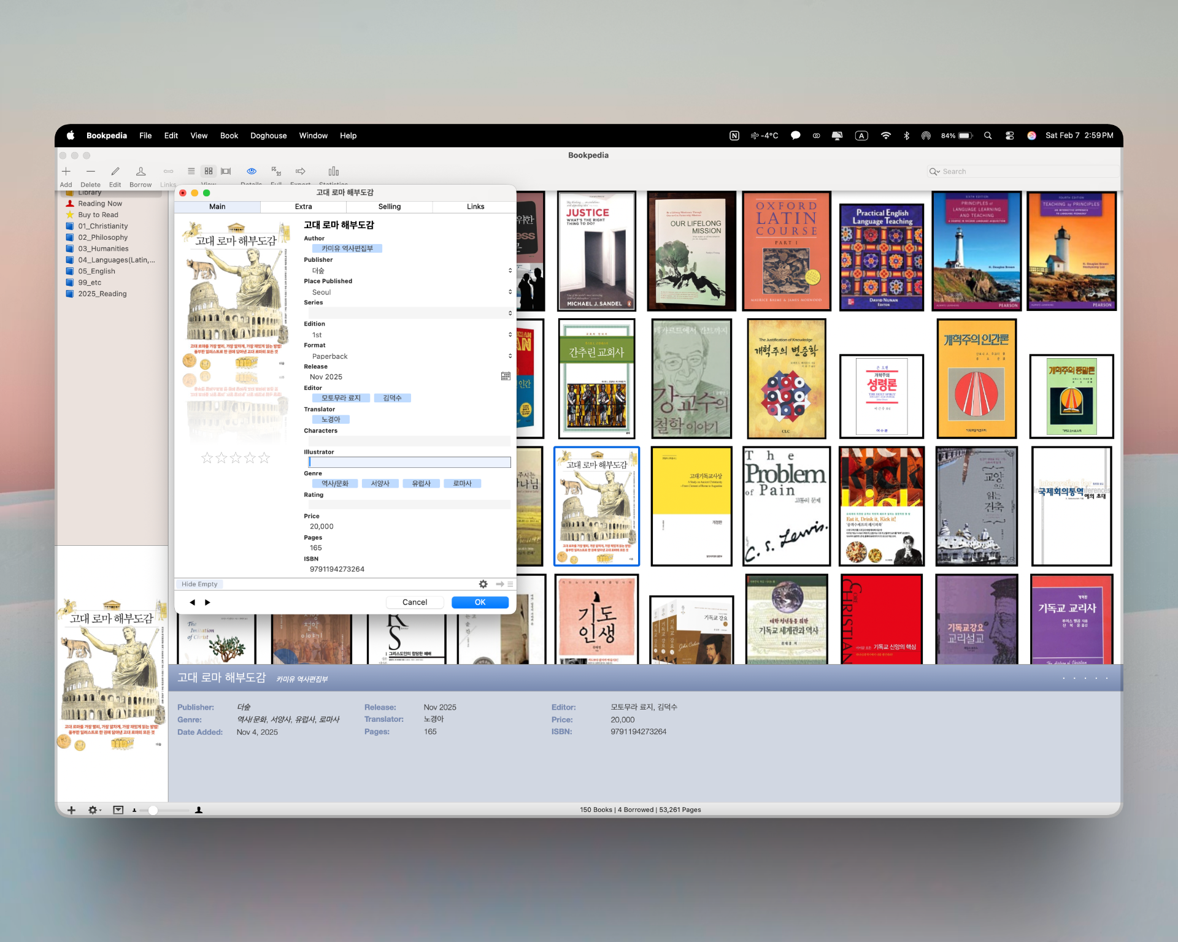
Task: Open the Statistics chart icon
Action: 333,171
